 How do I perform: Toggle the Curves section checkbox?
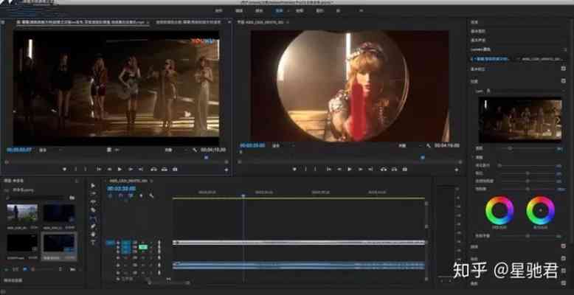coord(564,246)
